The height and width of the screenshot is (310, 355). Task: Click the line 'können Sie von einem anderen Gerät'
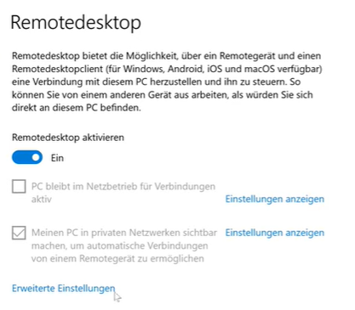tap(163, 94)
